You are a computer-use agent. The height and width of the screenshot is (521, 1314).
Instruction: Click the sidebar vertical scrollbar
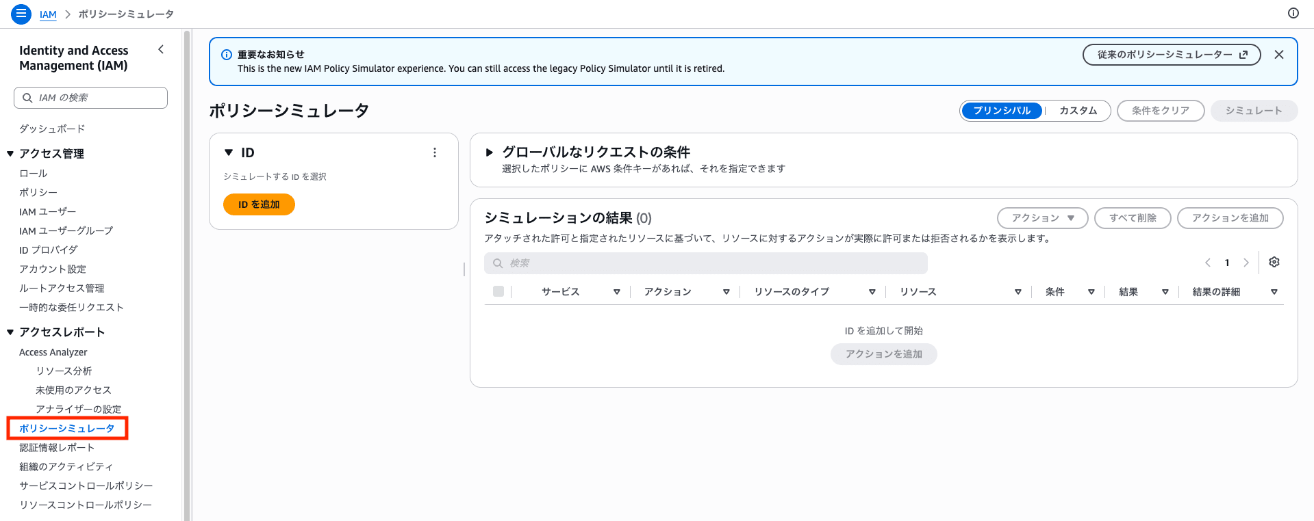point(187,274)
